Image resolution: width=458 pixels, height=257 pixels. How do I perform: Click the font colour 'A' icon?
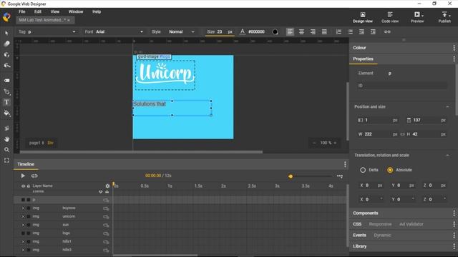coord(242,31)
